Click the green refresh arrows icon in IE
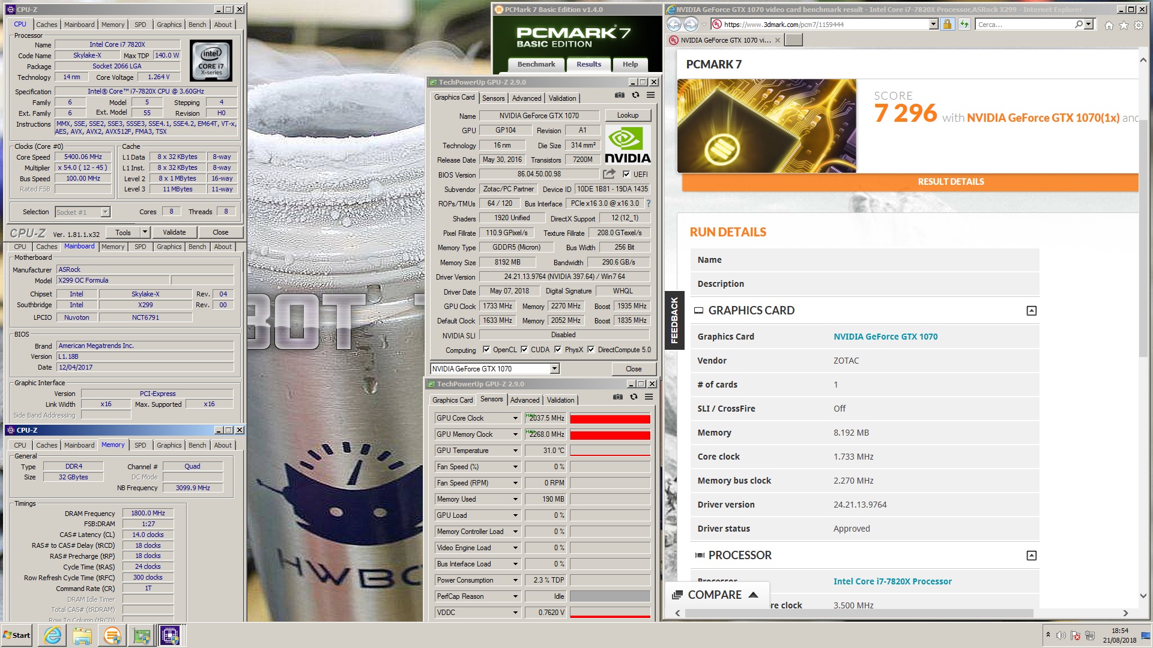This screenshot has height=648, width=1153. tap(964, 25)
